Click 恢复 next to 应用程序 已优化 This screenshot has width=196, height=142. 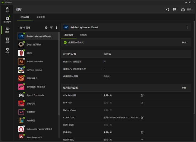[184, 43]
